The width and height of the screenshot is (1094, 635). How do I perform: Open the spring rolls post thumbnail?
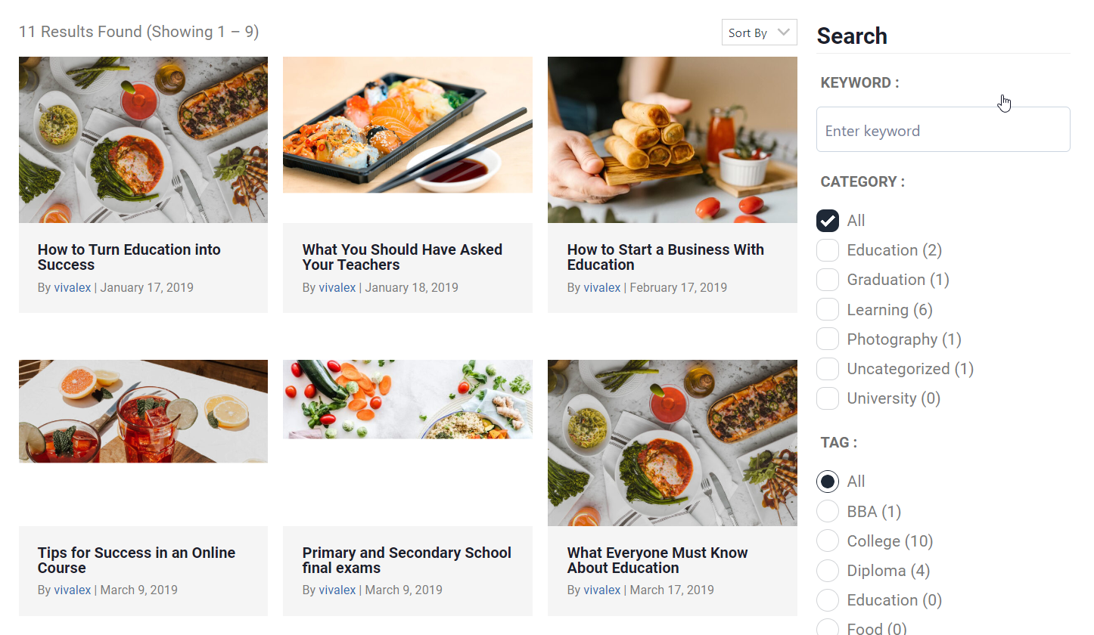pyautogui.click(x=672, y=140)
